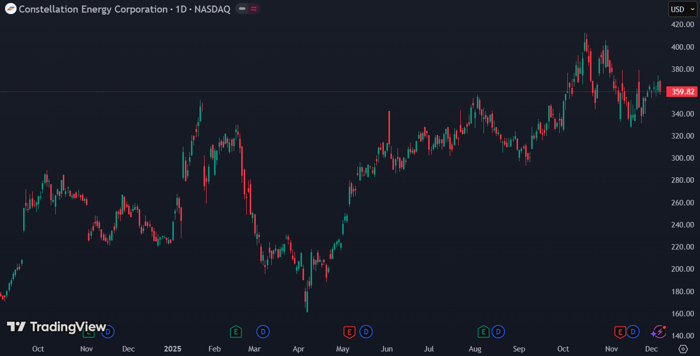
Task: Click the Jul label on time axis
Action: point(429,349)
